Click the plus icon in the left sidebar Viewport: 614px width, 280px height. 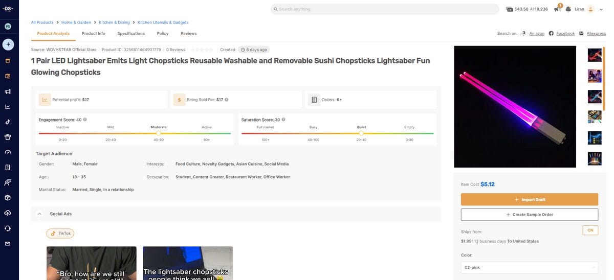8,44
